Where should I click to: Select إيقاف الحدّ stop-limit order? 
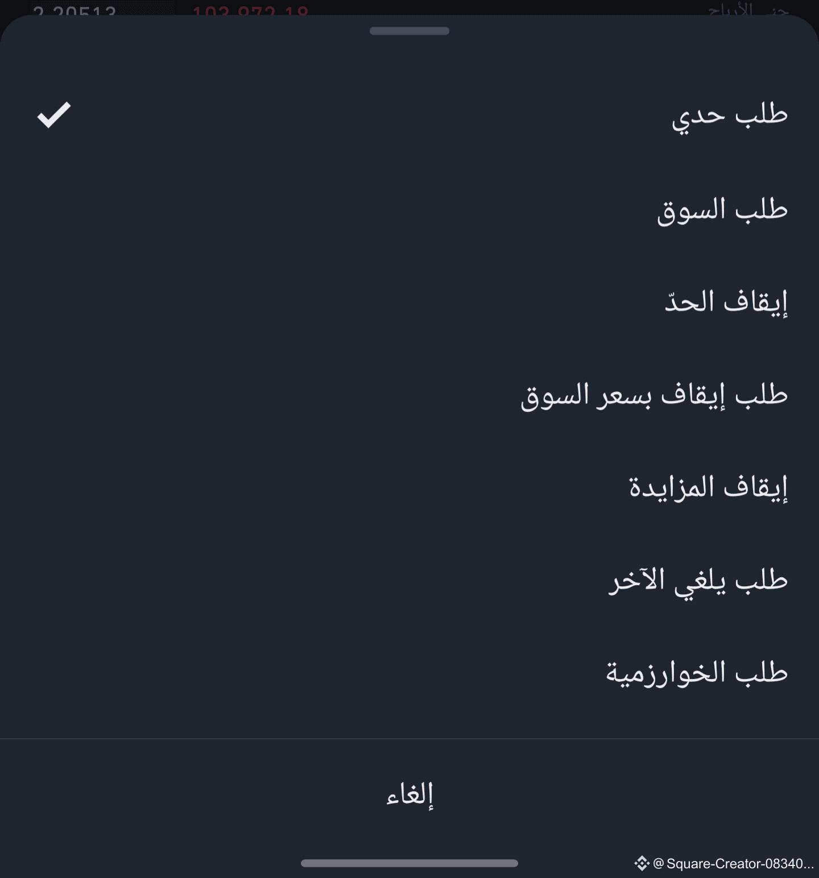409,301
